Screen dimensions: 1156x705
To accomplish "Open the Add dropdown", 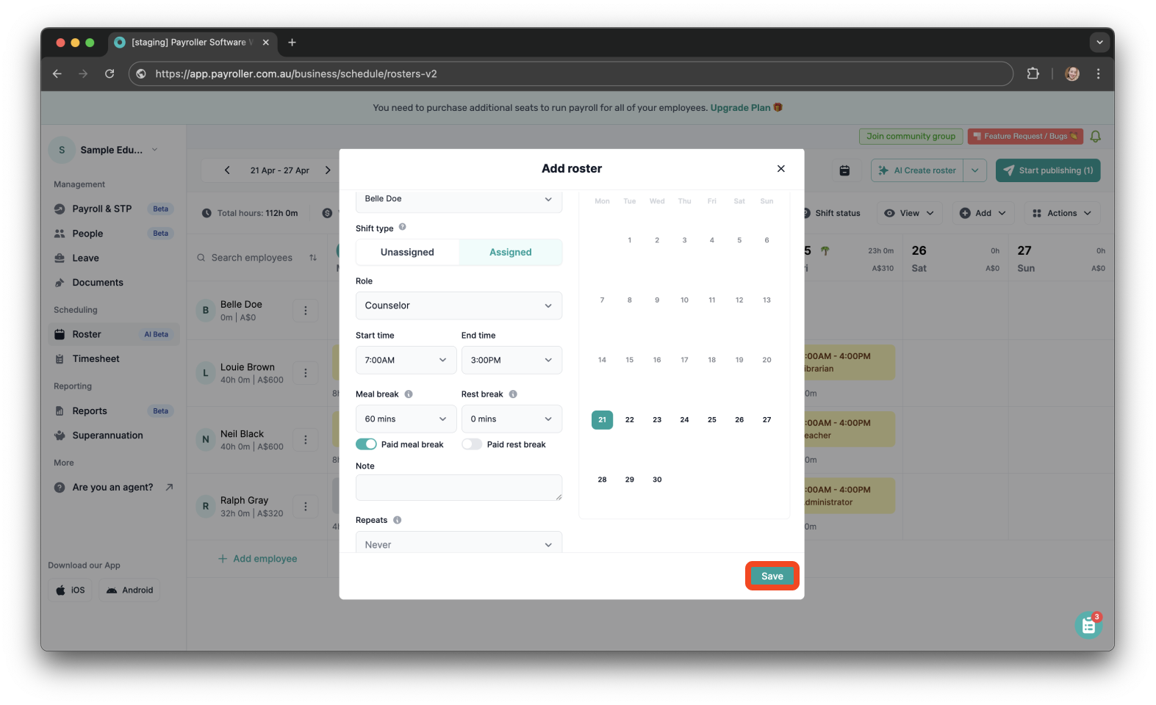I will [983, 213].
